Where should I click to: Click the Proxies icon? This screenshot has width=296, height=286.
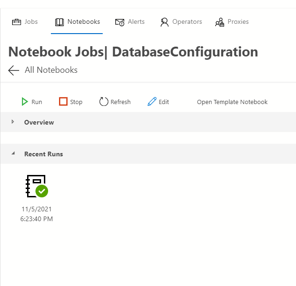(x=219, y=22)
